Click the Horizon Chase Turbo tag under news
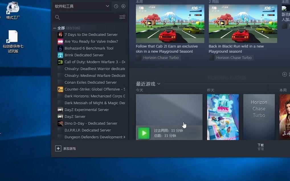290x181 pixels. [161, 57]
